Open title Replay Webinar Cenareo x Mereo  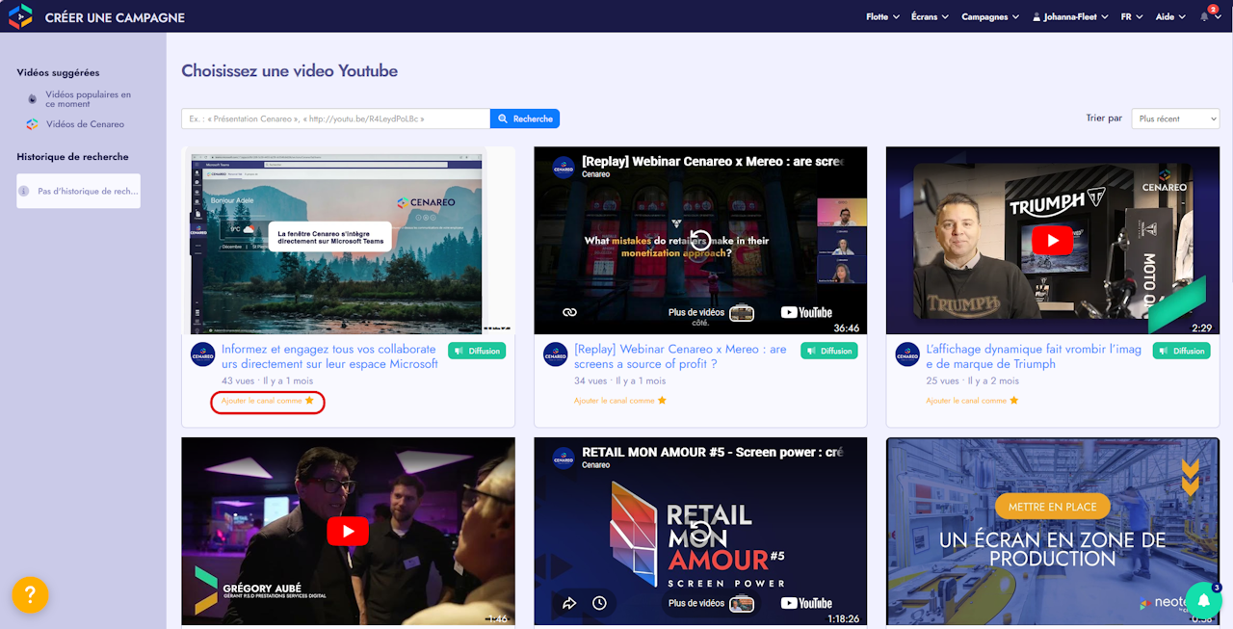tap(680, 356)
